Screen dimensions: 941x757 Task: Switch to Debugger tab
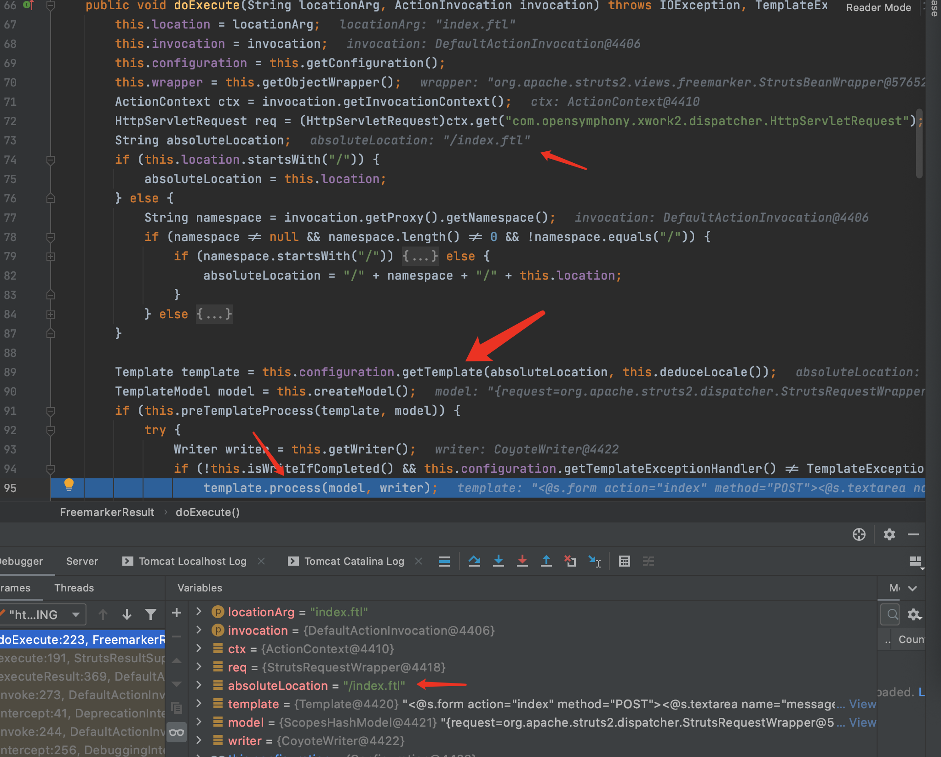pos(21,561)
